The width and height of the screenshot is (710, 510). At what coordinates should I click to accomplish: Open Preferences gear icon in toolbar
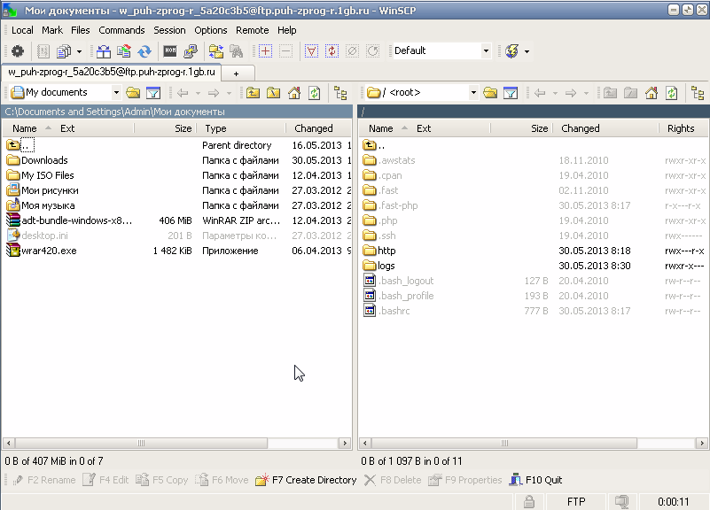(18, 51)
